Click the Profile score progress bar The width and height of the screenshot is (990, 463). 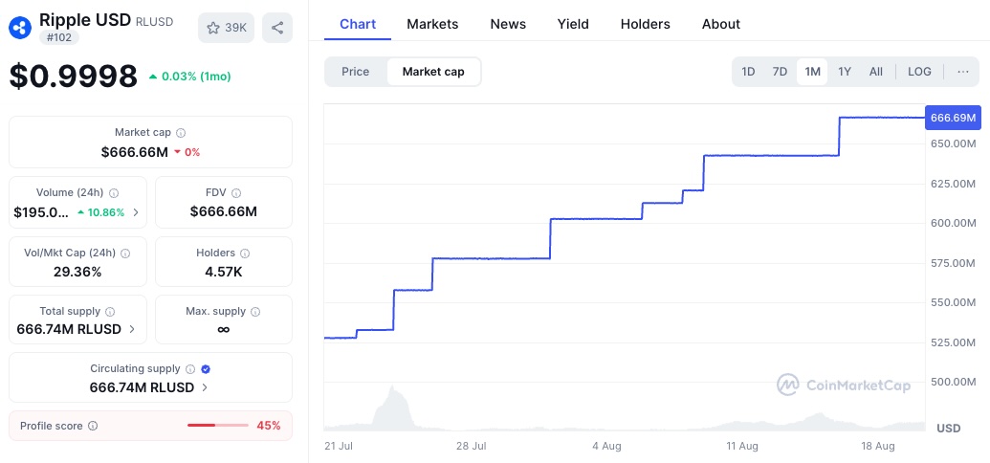[x=217, y=426]
